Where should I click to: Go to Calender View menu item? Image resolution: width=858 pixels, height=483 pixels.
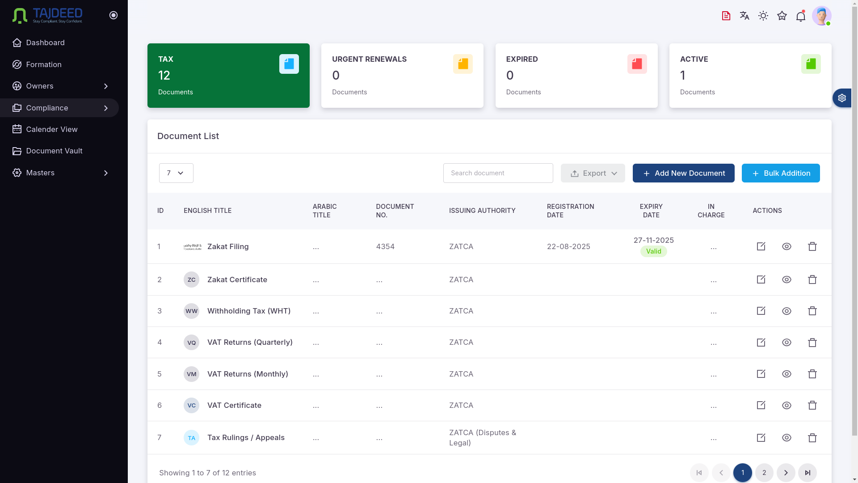tap(52, 129)
